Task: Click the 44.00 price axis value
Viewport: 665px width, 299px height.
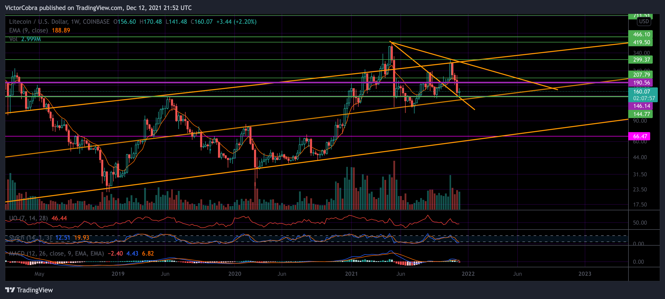Action: click(x=640, y=157)
